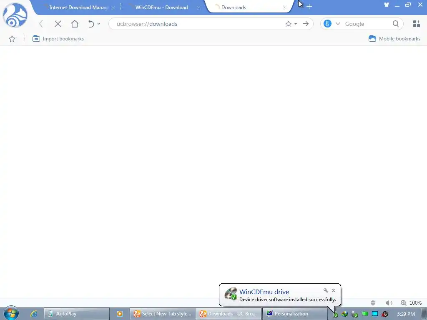Image resolution: width=427 pixels, height=320 pixels.
Task: Bookmark this page with the star icon
Action: click(289, 24)
